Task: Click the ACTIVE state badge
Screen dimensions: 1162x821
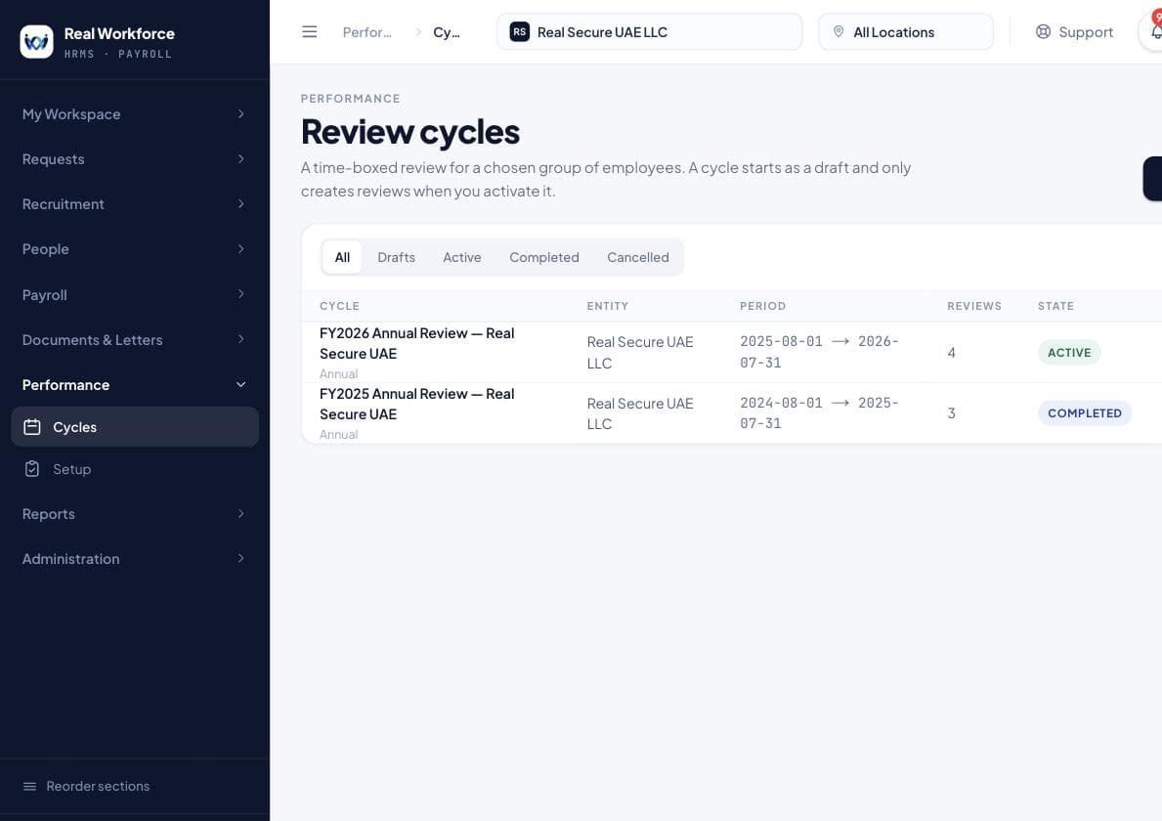Action: coord(1068,353)
